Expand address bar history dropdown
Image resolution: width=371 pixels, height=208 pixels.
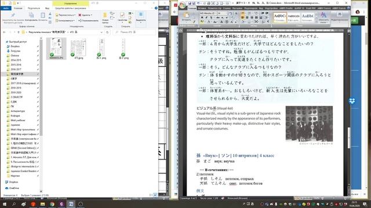coord(101,32)
